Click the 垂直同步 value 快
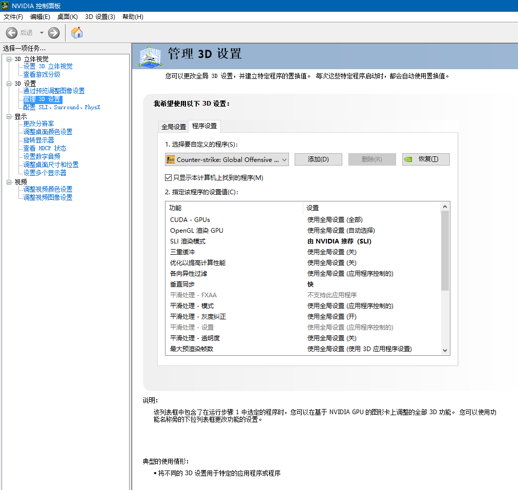Screen dimensions: 518x490 coord(310,284)
